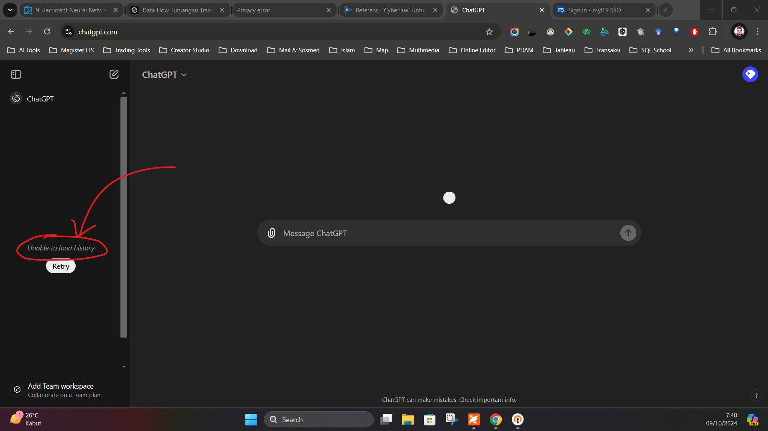Open the Tableau bookmark folder

[559, 50]
